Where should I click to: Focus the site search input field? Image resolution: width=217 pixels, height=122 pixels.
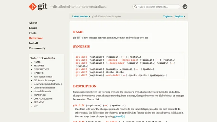pyautogui.click(x=156, y=7)
